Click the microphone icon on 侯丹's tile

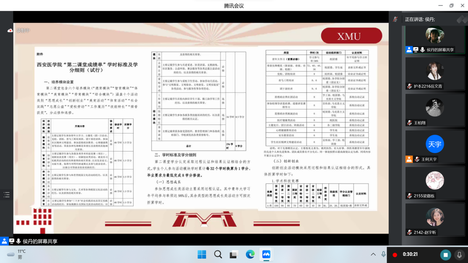[x=422, y=50]
